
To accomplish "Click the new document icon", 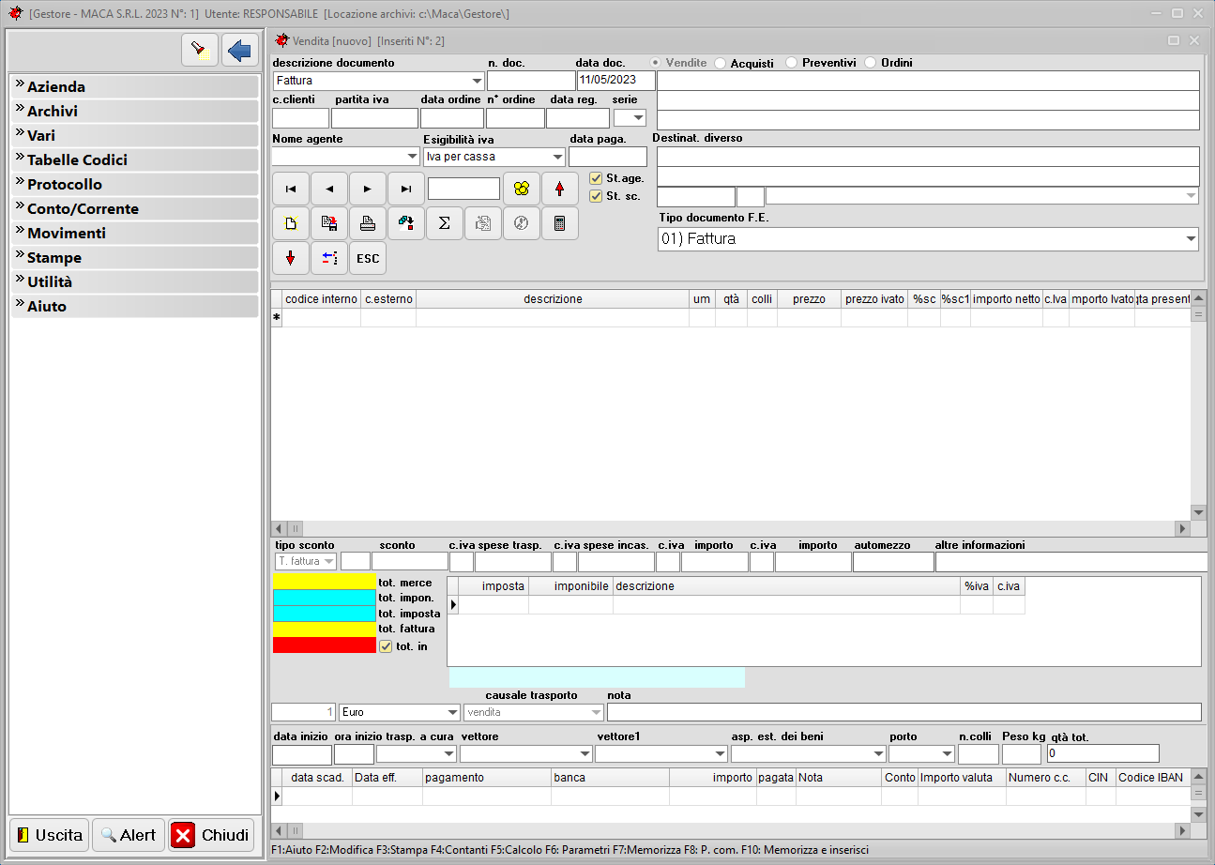I will [291, 223].
